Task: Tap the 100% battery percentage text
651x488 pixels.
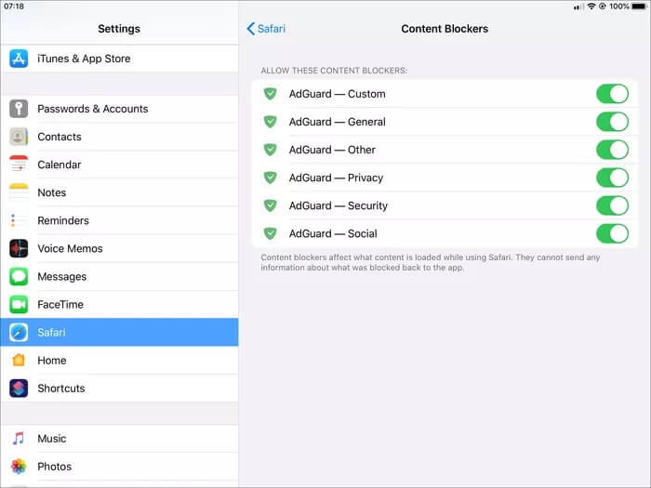Action: pyautogui.click(x=619, y=7)
